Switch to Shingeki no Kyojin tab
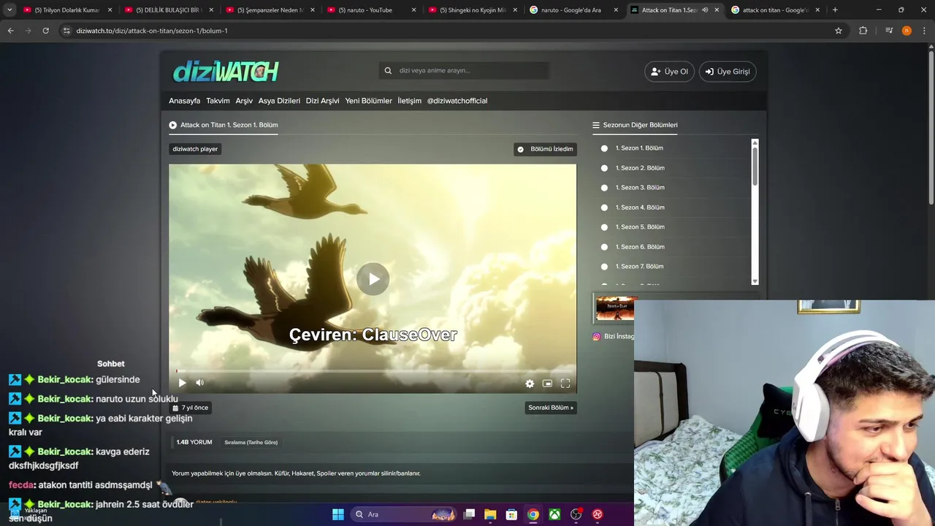 click(x=471, y=10)
